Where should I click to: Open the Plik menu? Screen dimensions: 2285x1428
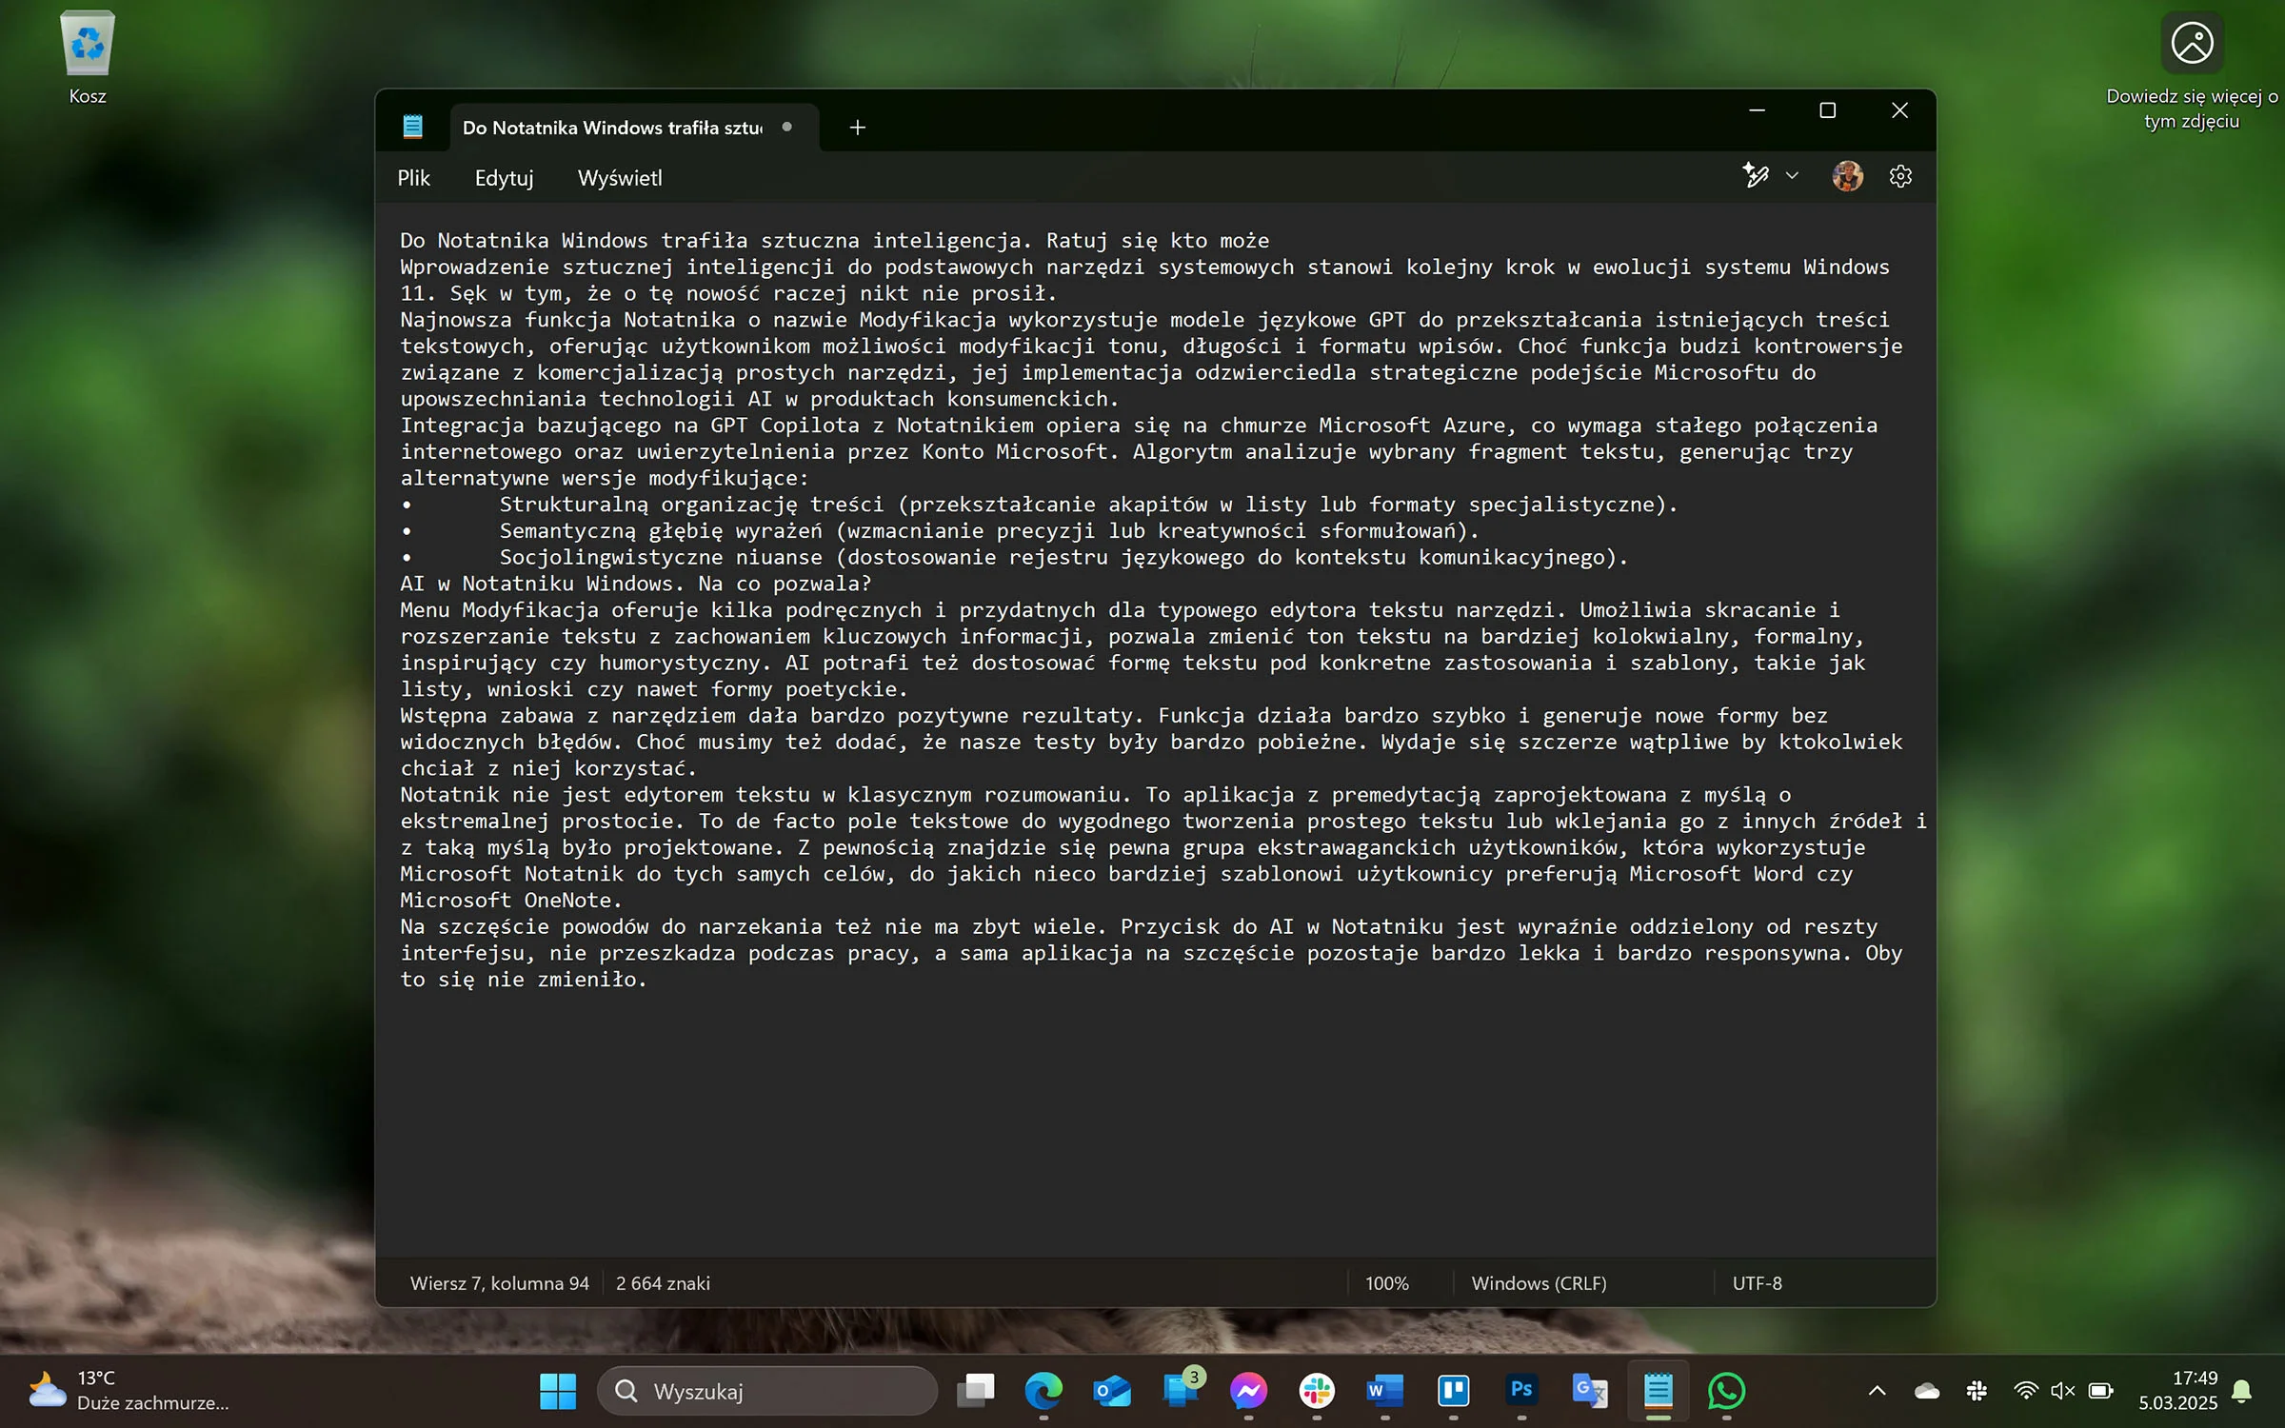(x=413, y=178)
